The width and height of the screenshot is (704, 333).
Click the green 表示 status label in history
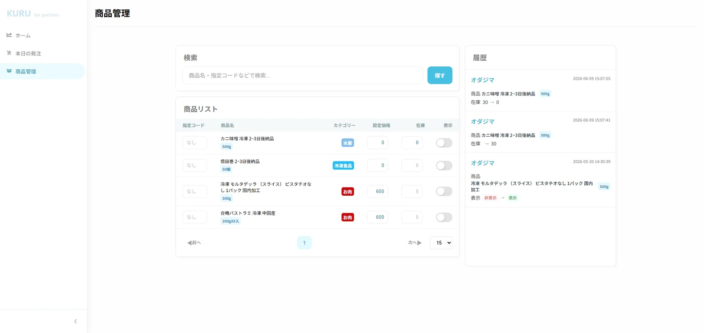tap(513, 198)
